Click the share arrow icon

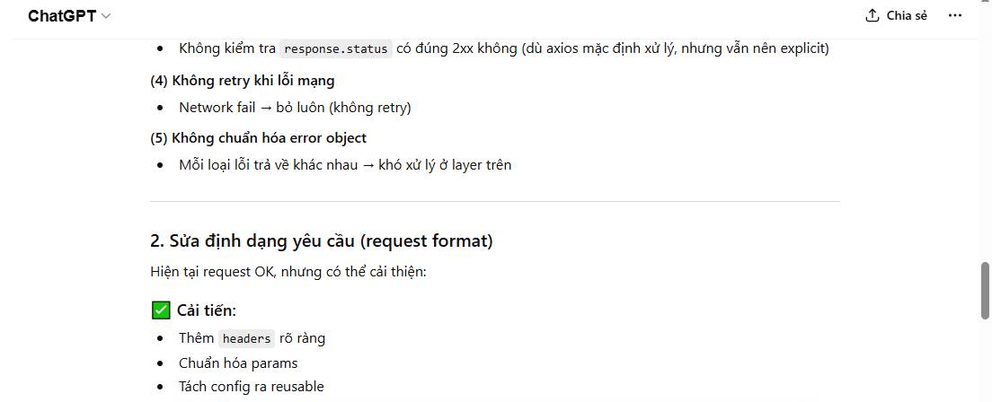(x=872, y=15)
